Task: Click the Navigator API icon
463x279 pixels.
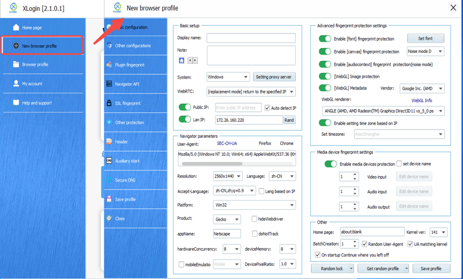Action: [x=109, y=84]
